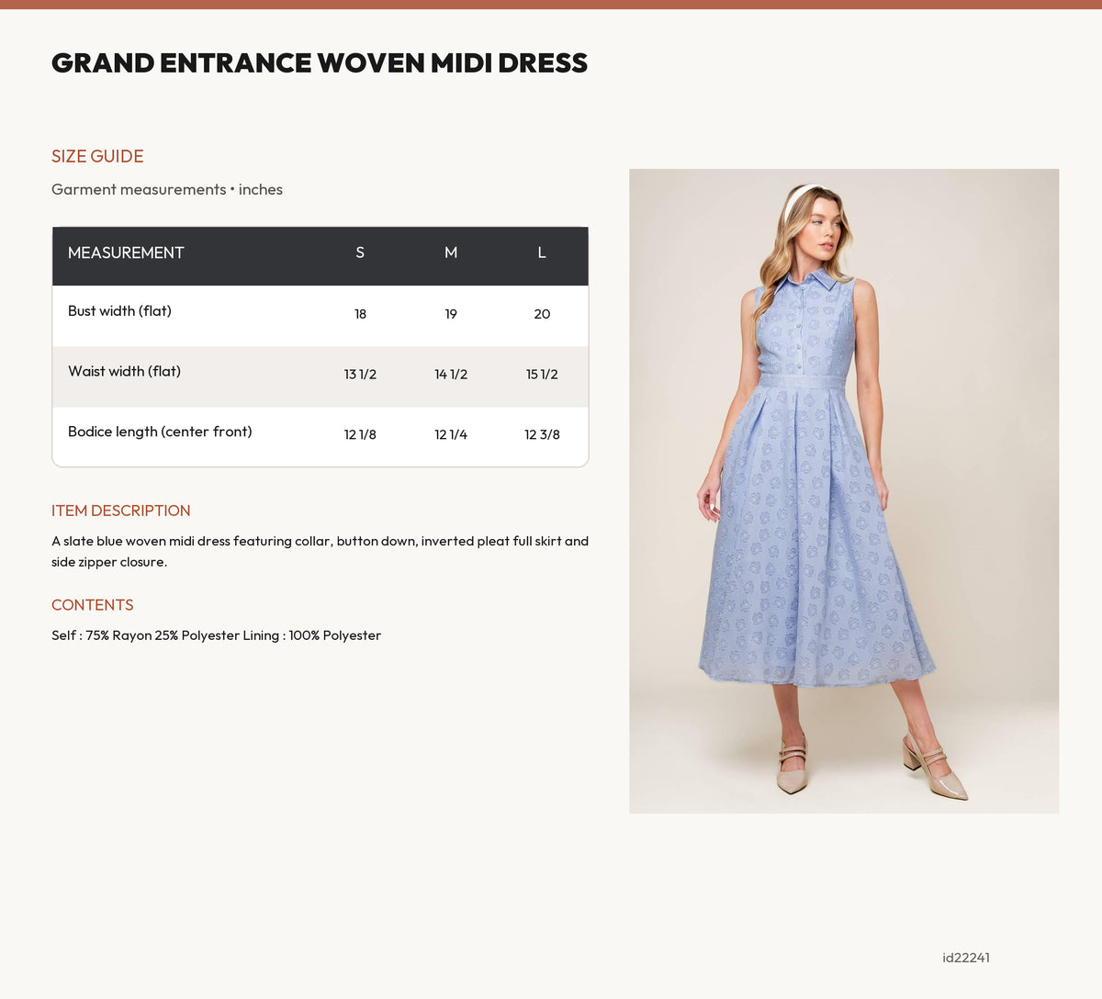Open the blue midi dress product photo
The image size is (1102, 999).
click(844, 491)
